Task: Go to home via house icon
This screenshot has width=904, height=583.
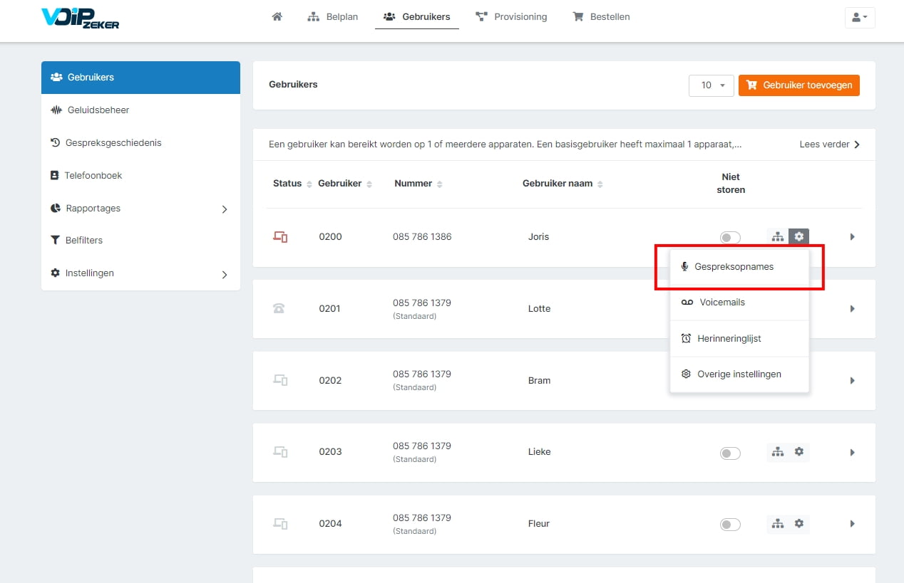Action: click(277, 16)
